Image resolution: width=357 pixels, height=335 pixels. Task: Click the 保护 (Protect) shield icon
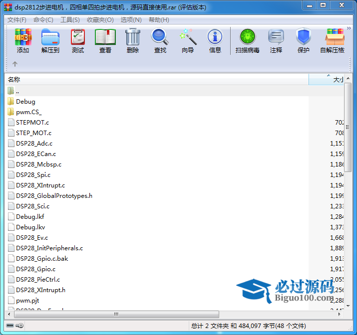(x=303, y=41)
